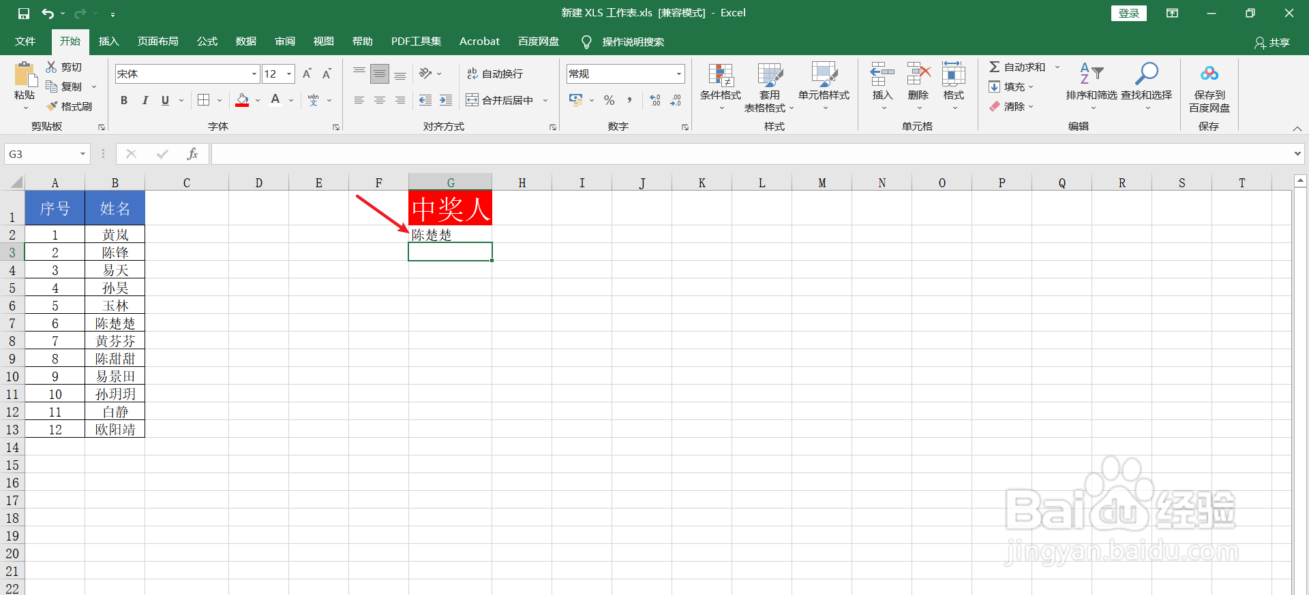The width and height of the screenshot is (1309, 595).
Task: Click the Save icon in quick access toolbar
Action: pos(24,13)
